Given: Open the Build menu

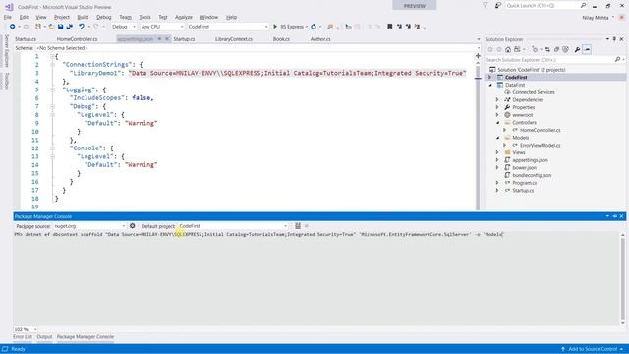Looking at the screenshot, I should click(x=83, y=17).
